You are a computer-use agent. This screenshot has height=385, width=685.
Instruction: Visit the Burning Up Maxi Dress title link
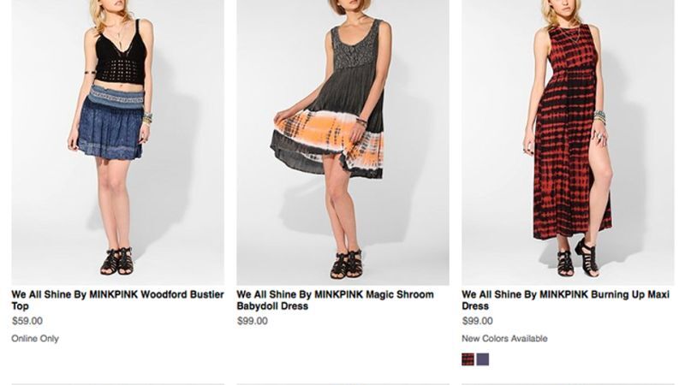[x=565, y=299]
